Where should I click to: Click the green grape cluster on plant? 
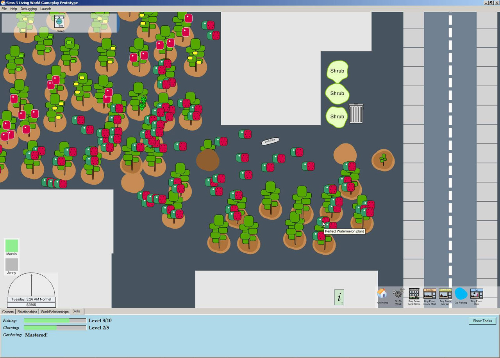point(143,103)
